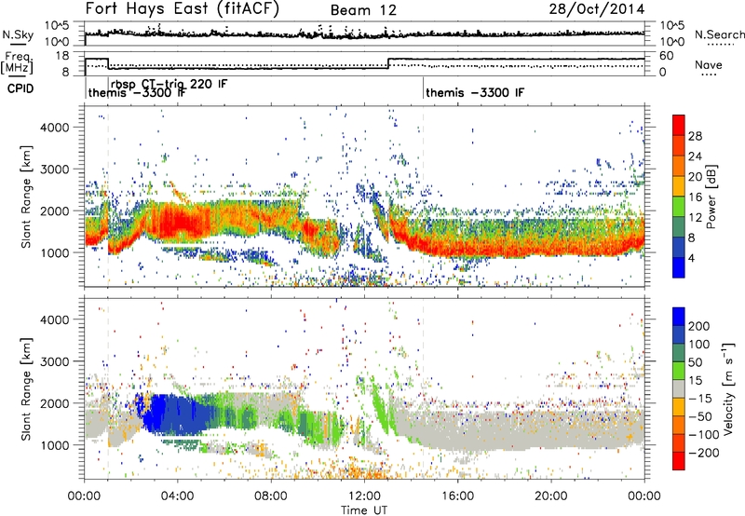Click the 'Slant Range [km]' label of velocity panel
Image resolution: width=745 pixels, height=516 pixels.
[x=26, y=389]
